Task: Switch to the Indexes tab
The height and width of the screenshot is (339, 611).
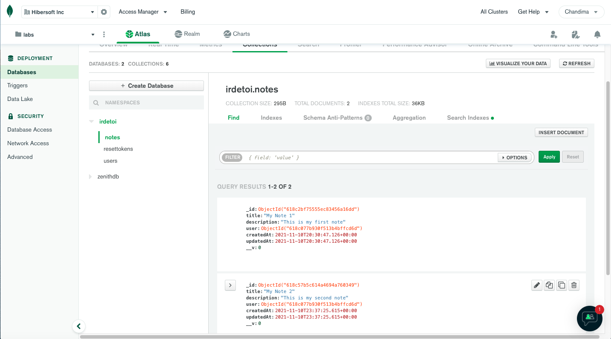Action: tap(271, 118)
